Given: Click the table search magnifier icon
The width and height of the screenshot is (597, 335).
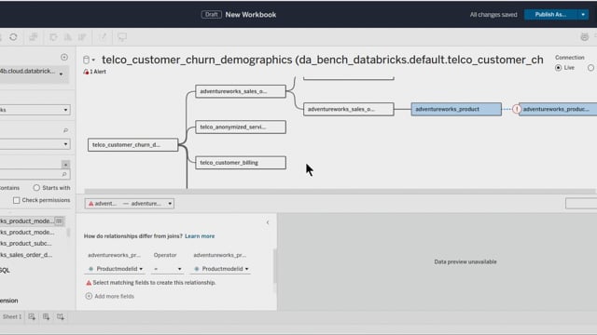Looking at the screenshot, I should [64, 174].
